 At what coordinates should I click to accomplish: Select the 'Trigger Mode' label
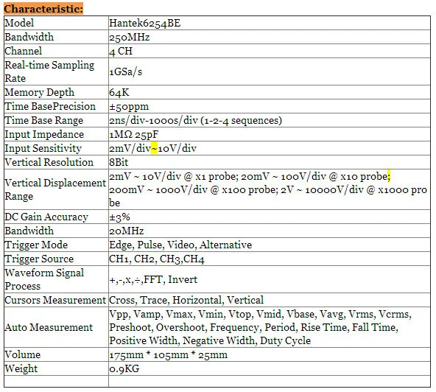point(36,245)
